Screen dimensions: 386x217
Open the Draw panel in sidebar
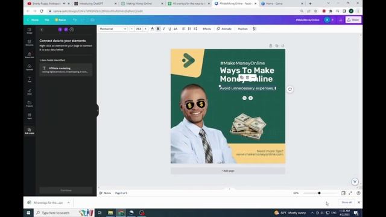click(x=30, y=92)
